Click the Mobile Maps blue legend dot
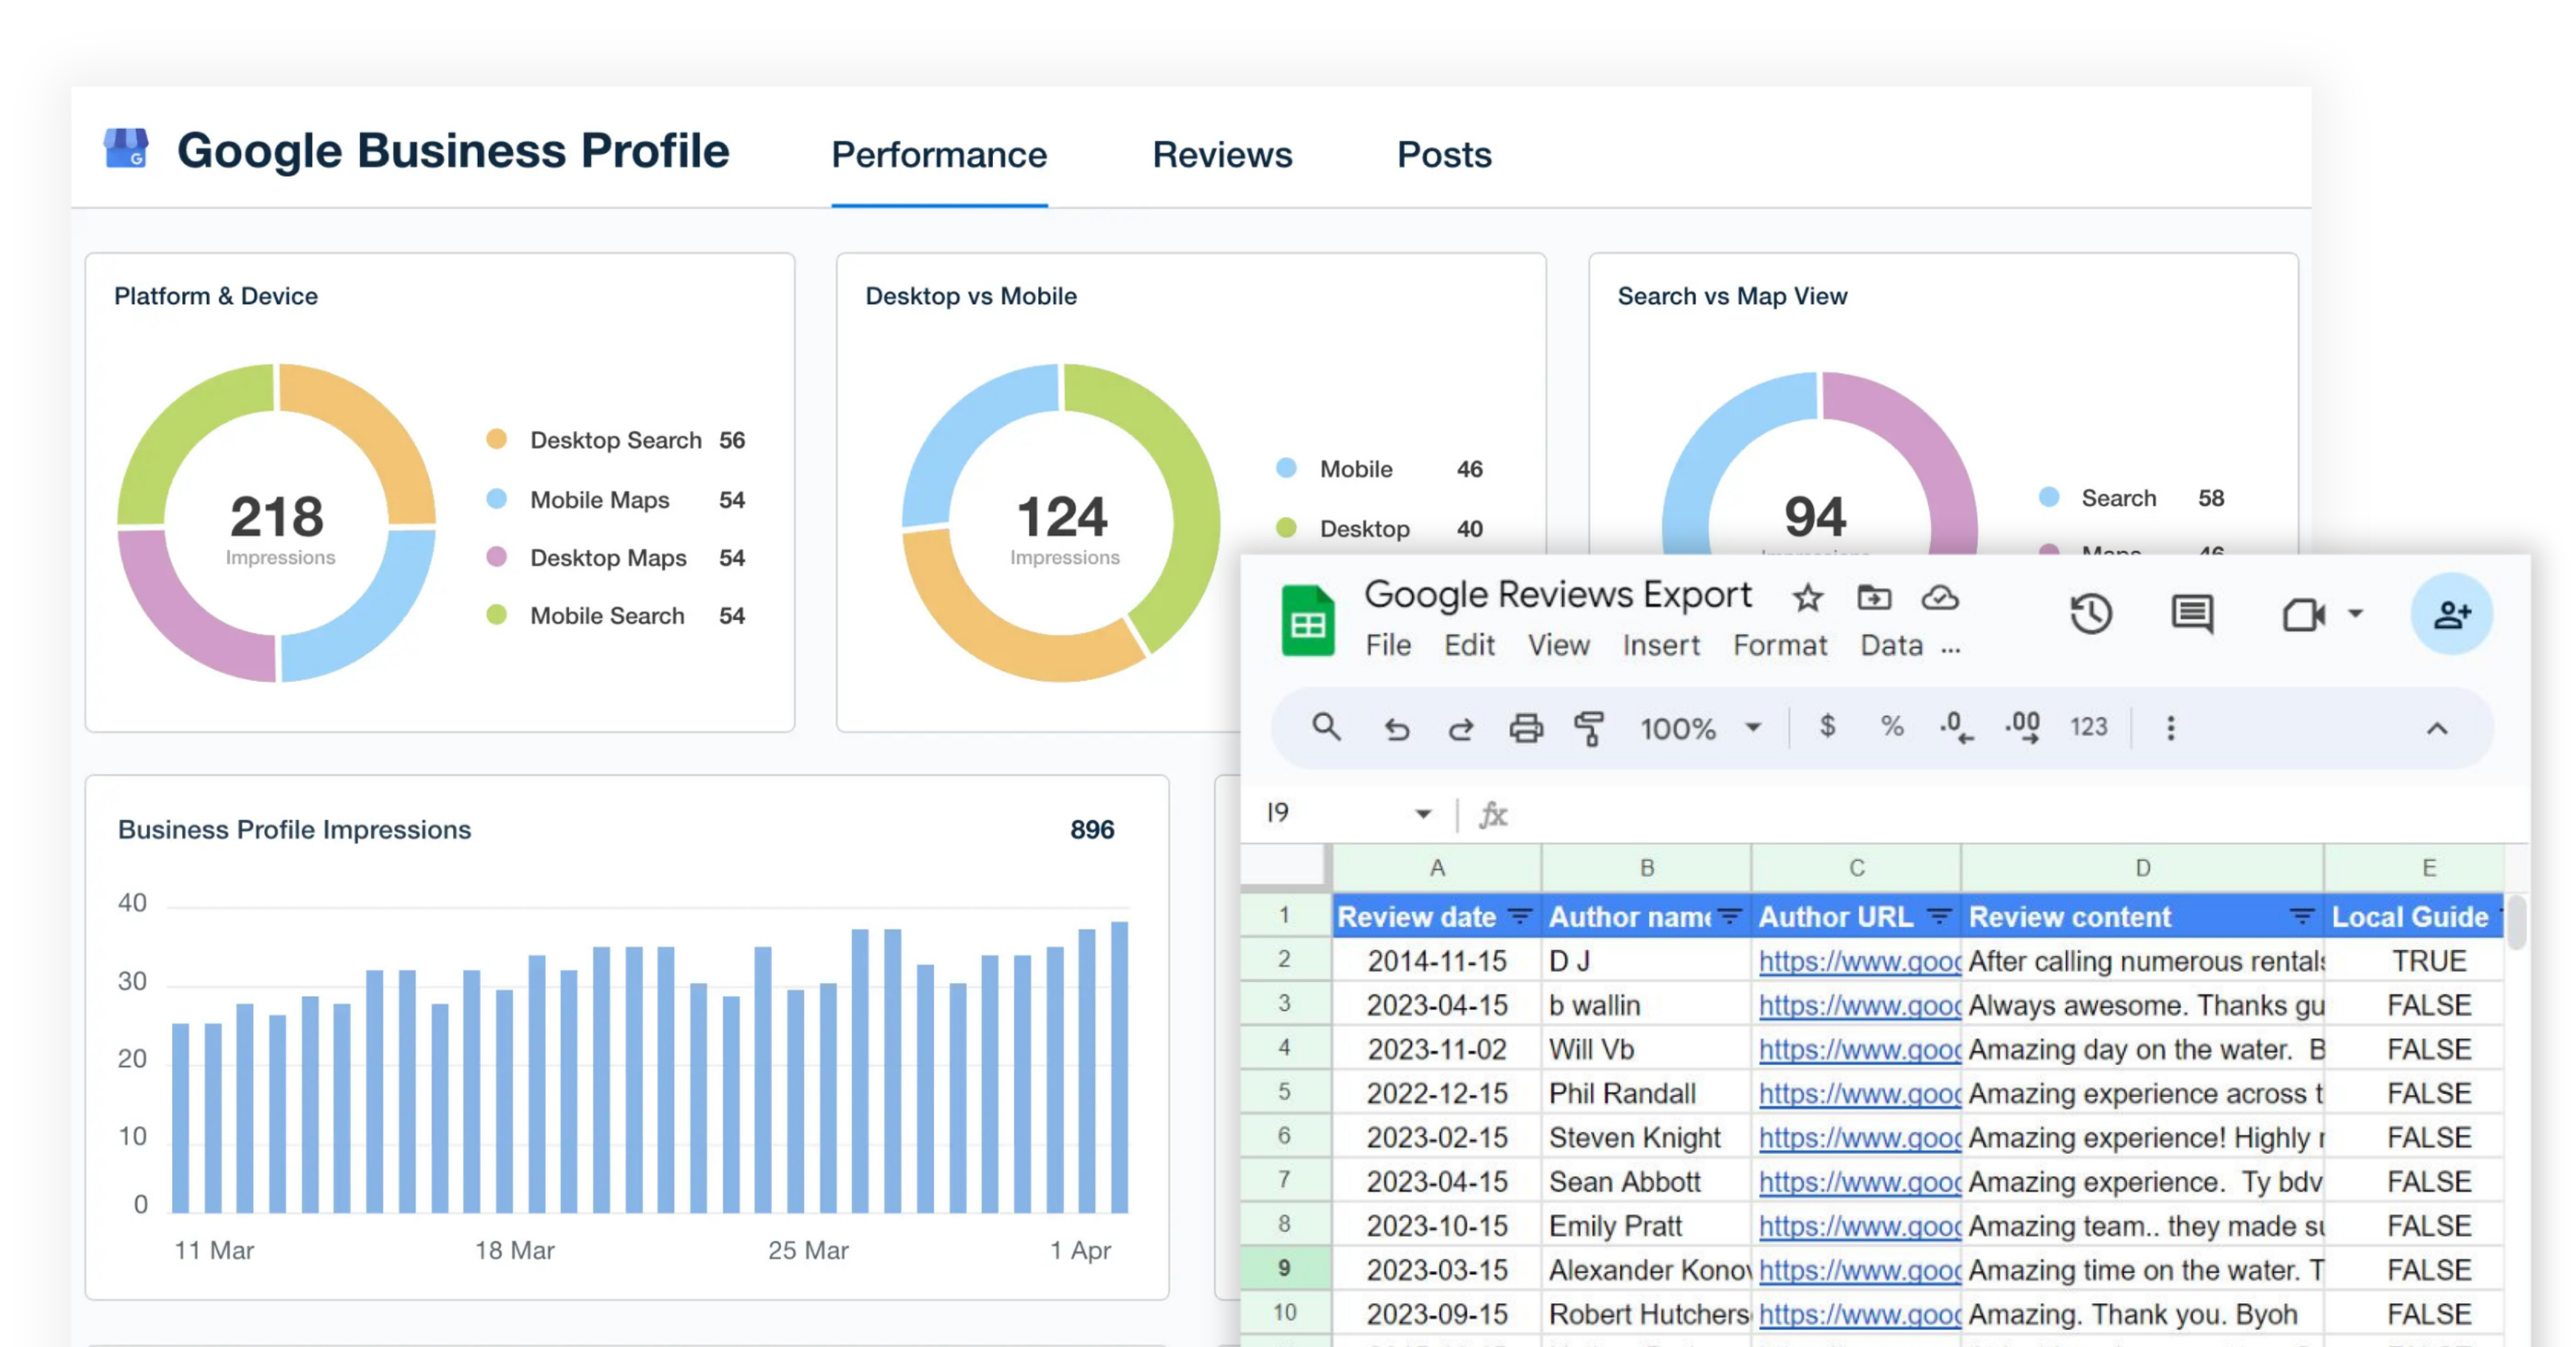2576x1347 pixels. 496,498
